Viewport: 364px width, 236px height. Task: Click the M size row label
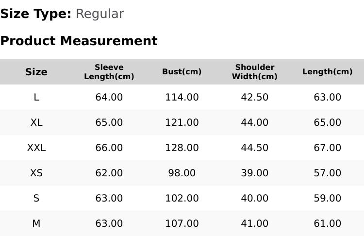pos(36,223)
